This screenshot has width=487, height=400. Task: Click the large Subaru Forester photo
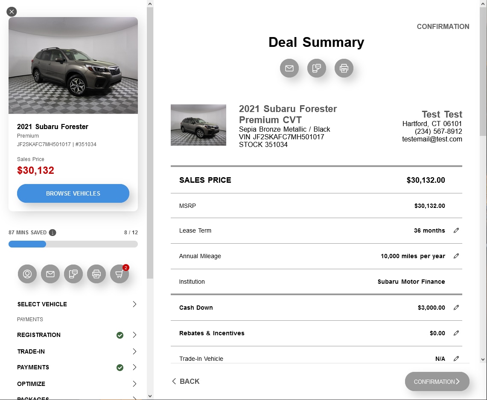[73, 66]
